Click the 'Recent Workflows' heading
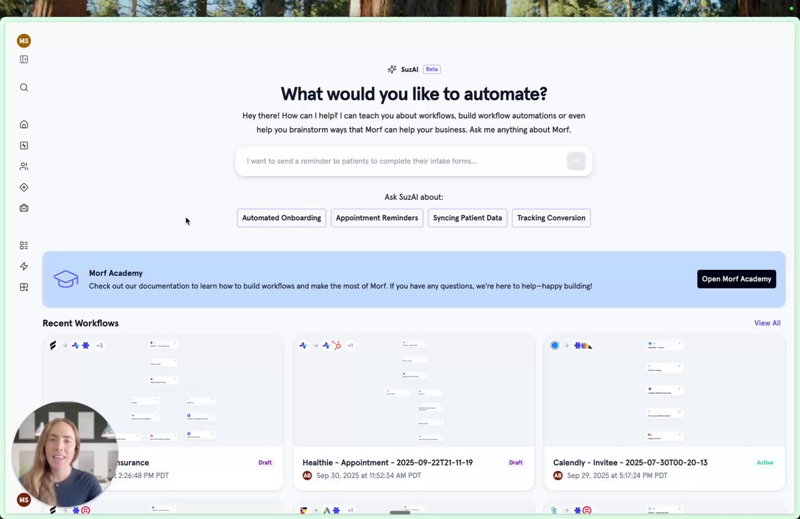 click(81, 323)
